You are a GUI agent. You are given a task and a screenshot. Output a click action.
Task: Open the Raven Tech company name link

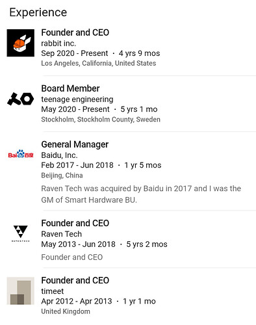(x=62, y=234)
